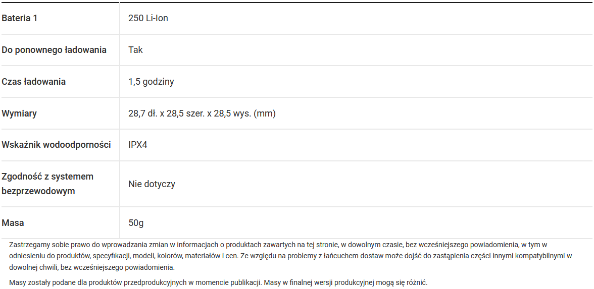
Task: Select the 1,5 godziny charging time
Action: (151, 82)
